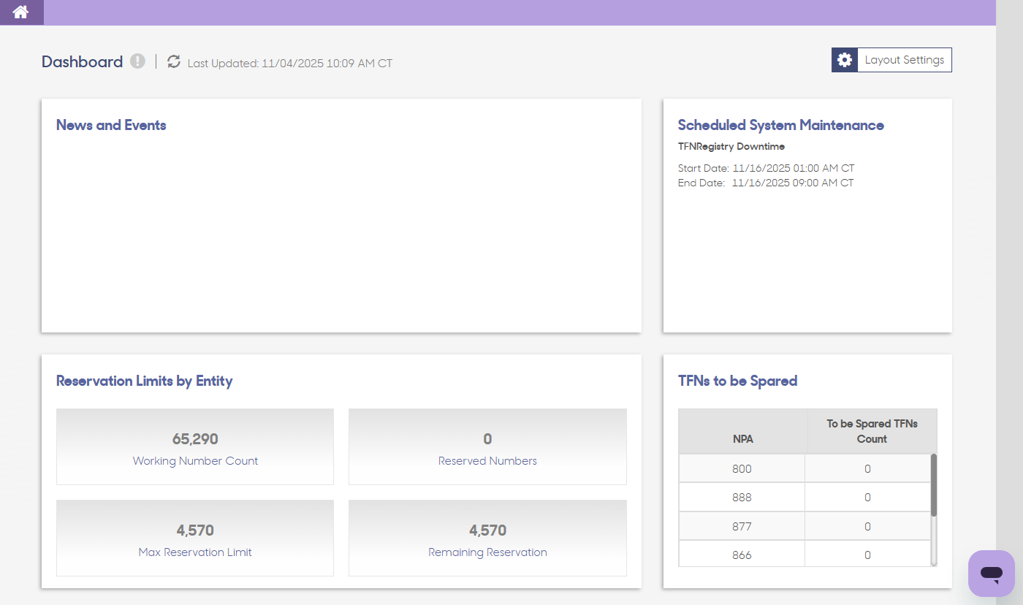Select the Working Number Count tile
The image size is (1023, 605).
(195, 446)
